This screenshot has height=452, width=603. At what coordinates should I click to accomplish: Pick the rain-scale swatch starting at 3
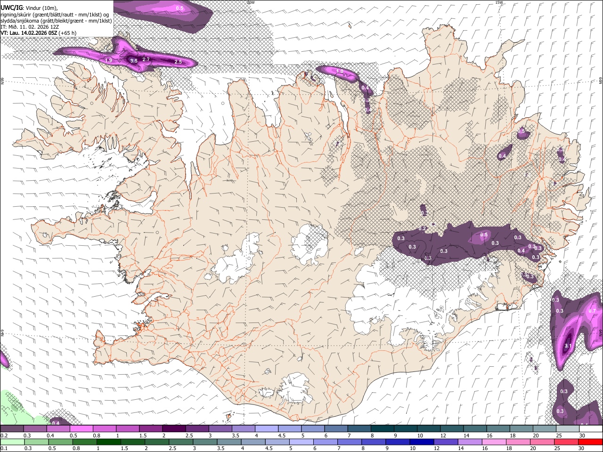205,442
